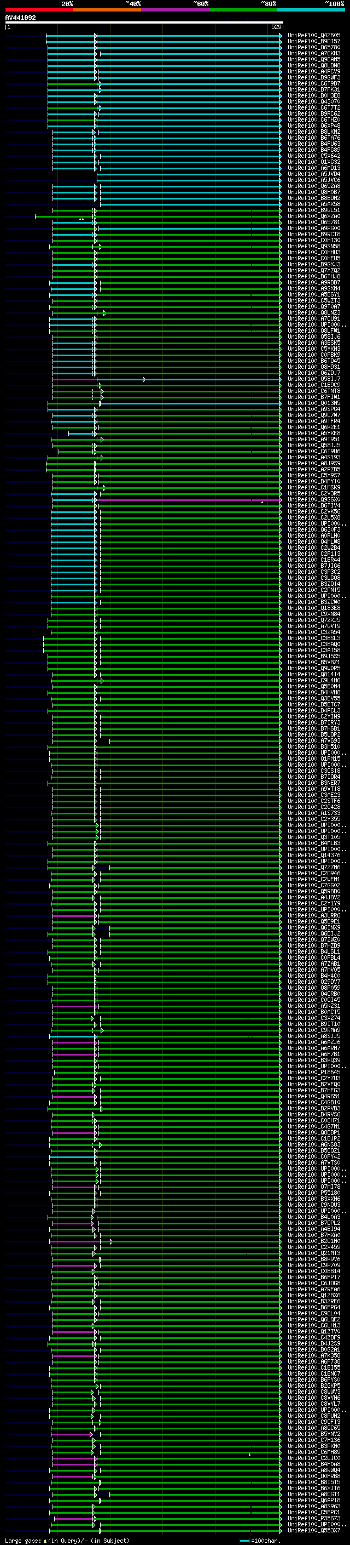Select hit label UniRef100_Q1RM15

[x=314, y=759]
